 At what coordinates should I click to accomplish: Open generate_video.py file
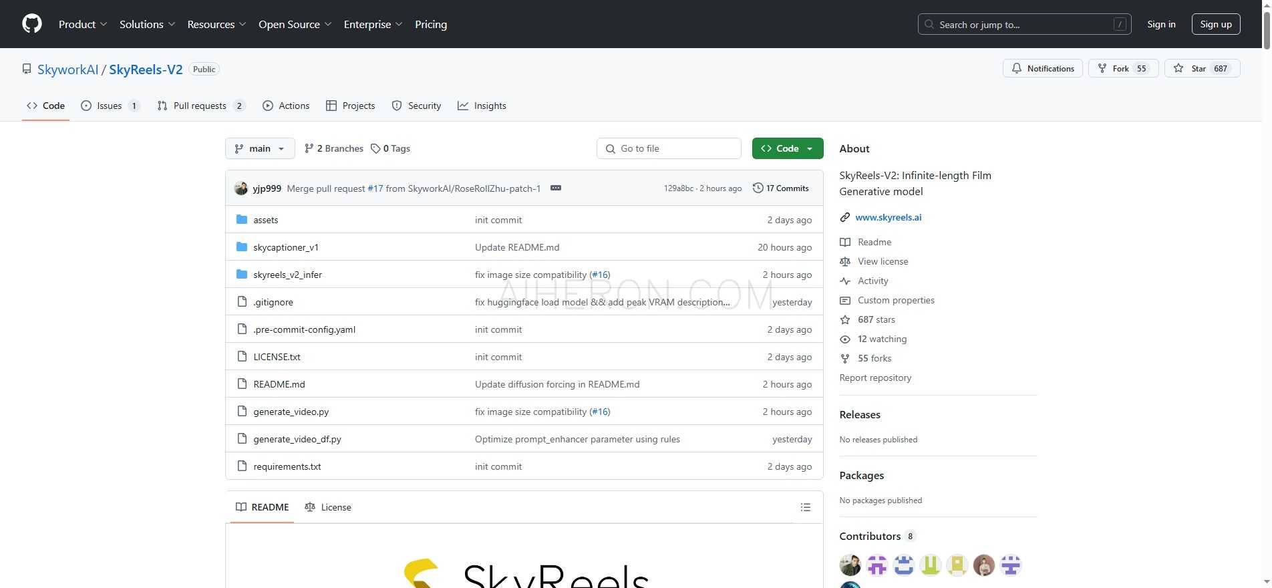291,412
